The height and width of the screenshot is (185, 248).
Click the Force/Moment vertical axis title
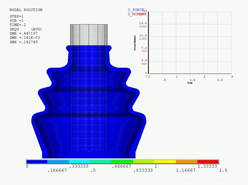[x=135, y=43]
